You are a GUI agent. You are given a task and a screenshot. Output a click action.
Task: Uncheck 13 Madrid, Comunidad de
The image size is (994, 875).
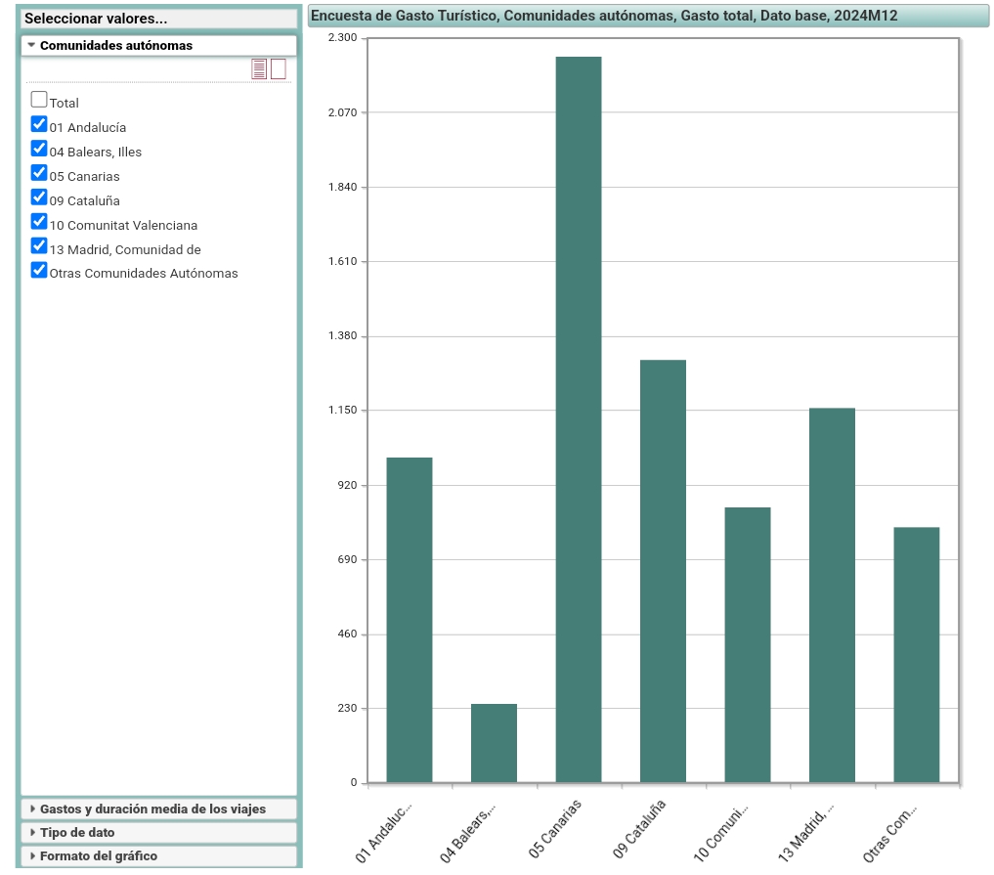tap(39, 246)
